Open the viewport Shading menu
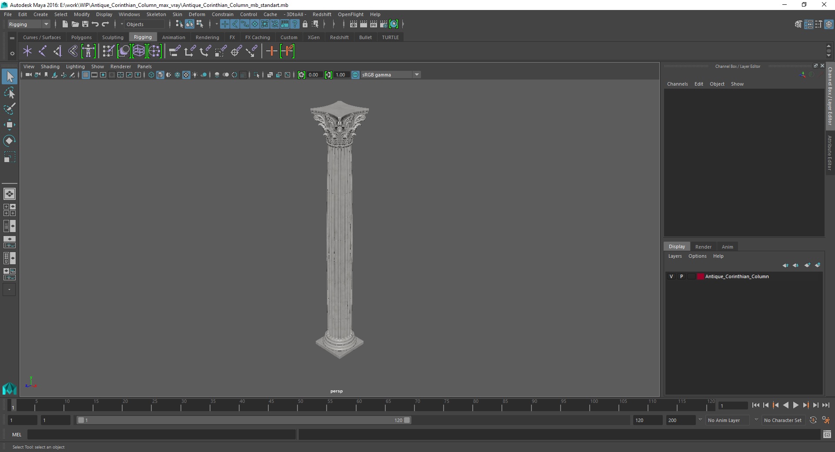 (x=50, y=66)
